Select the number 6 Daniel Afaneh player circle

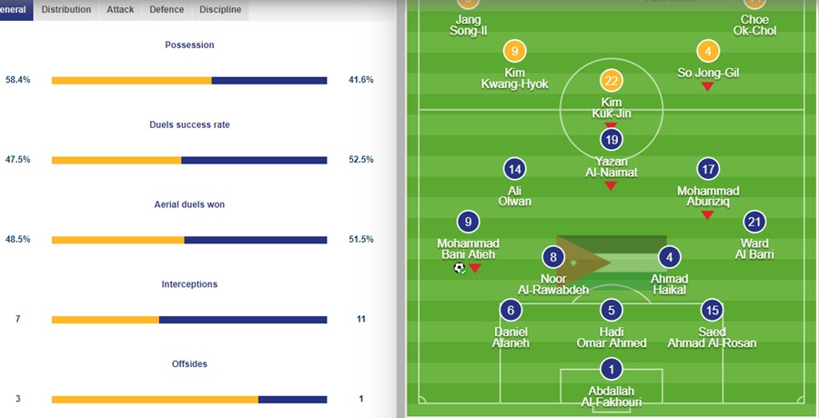pos(511,310)
